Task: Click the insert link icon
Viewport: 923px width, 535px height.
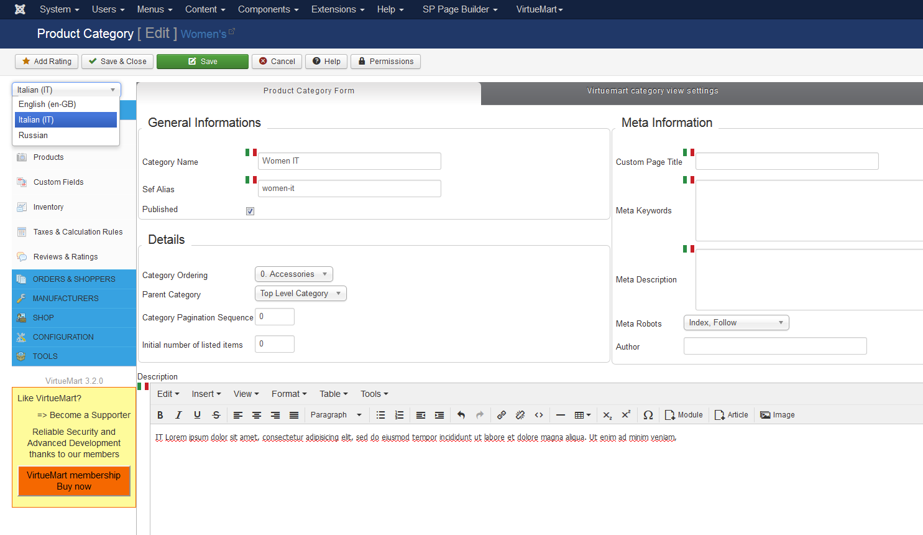Action: coord(502,415)
